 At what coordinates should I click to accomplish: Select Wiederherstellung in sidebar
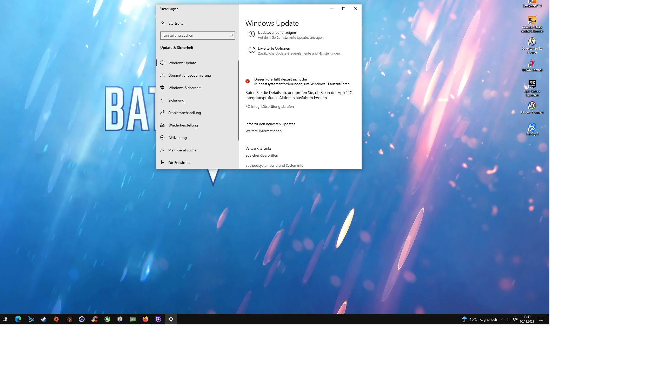tap(183, 125)
